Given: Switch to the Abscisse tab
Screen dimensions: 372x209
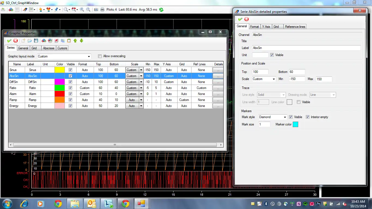Looking at the screenshot, I should pos(49,48).
